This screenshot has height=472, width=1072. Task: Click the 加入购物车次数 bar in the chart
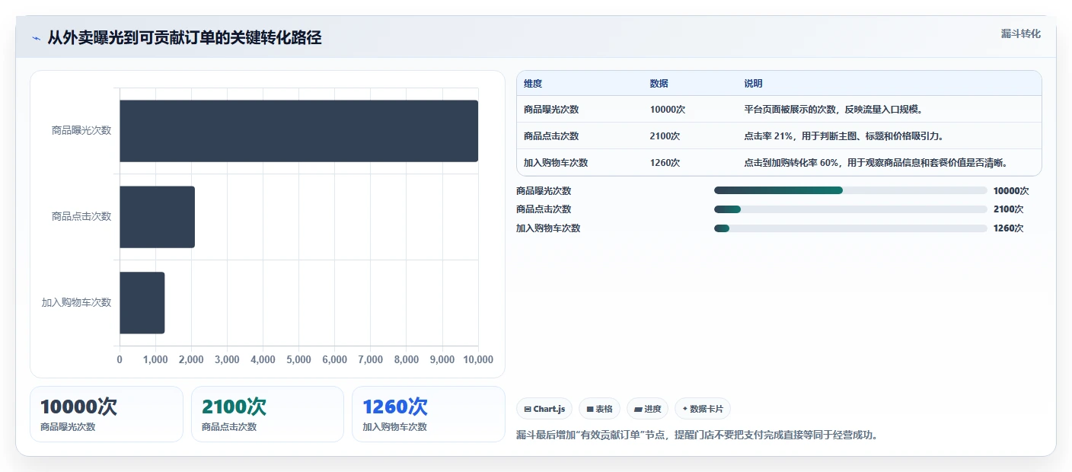[142, 303]
